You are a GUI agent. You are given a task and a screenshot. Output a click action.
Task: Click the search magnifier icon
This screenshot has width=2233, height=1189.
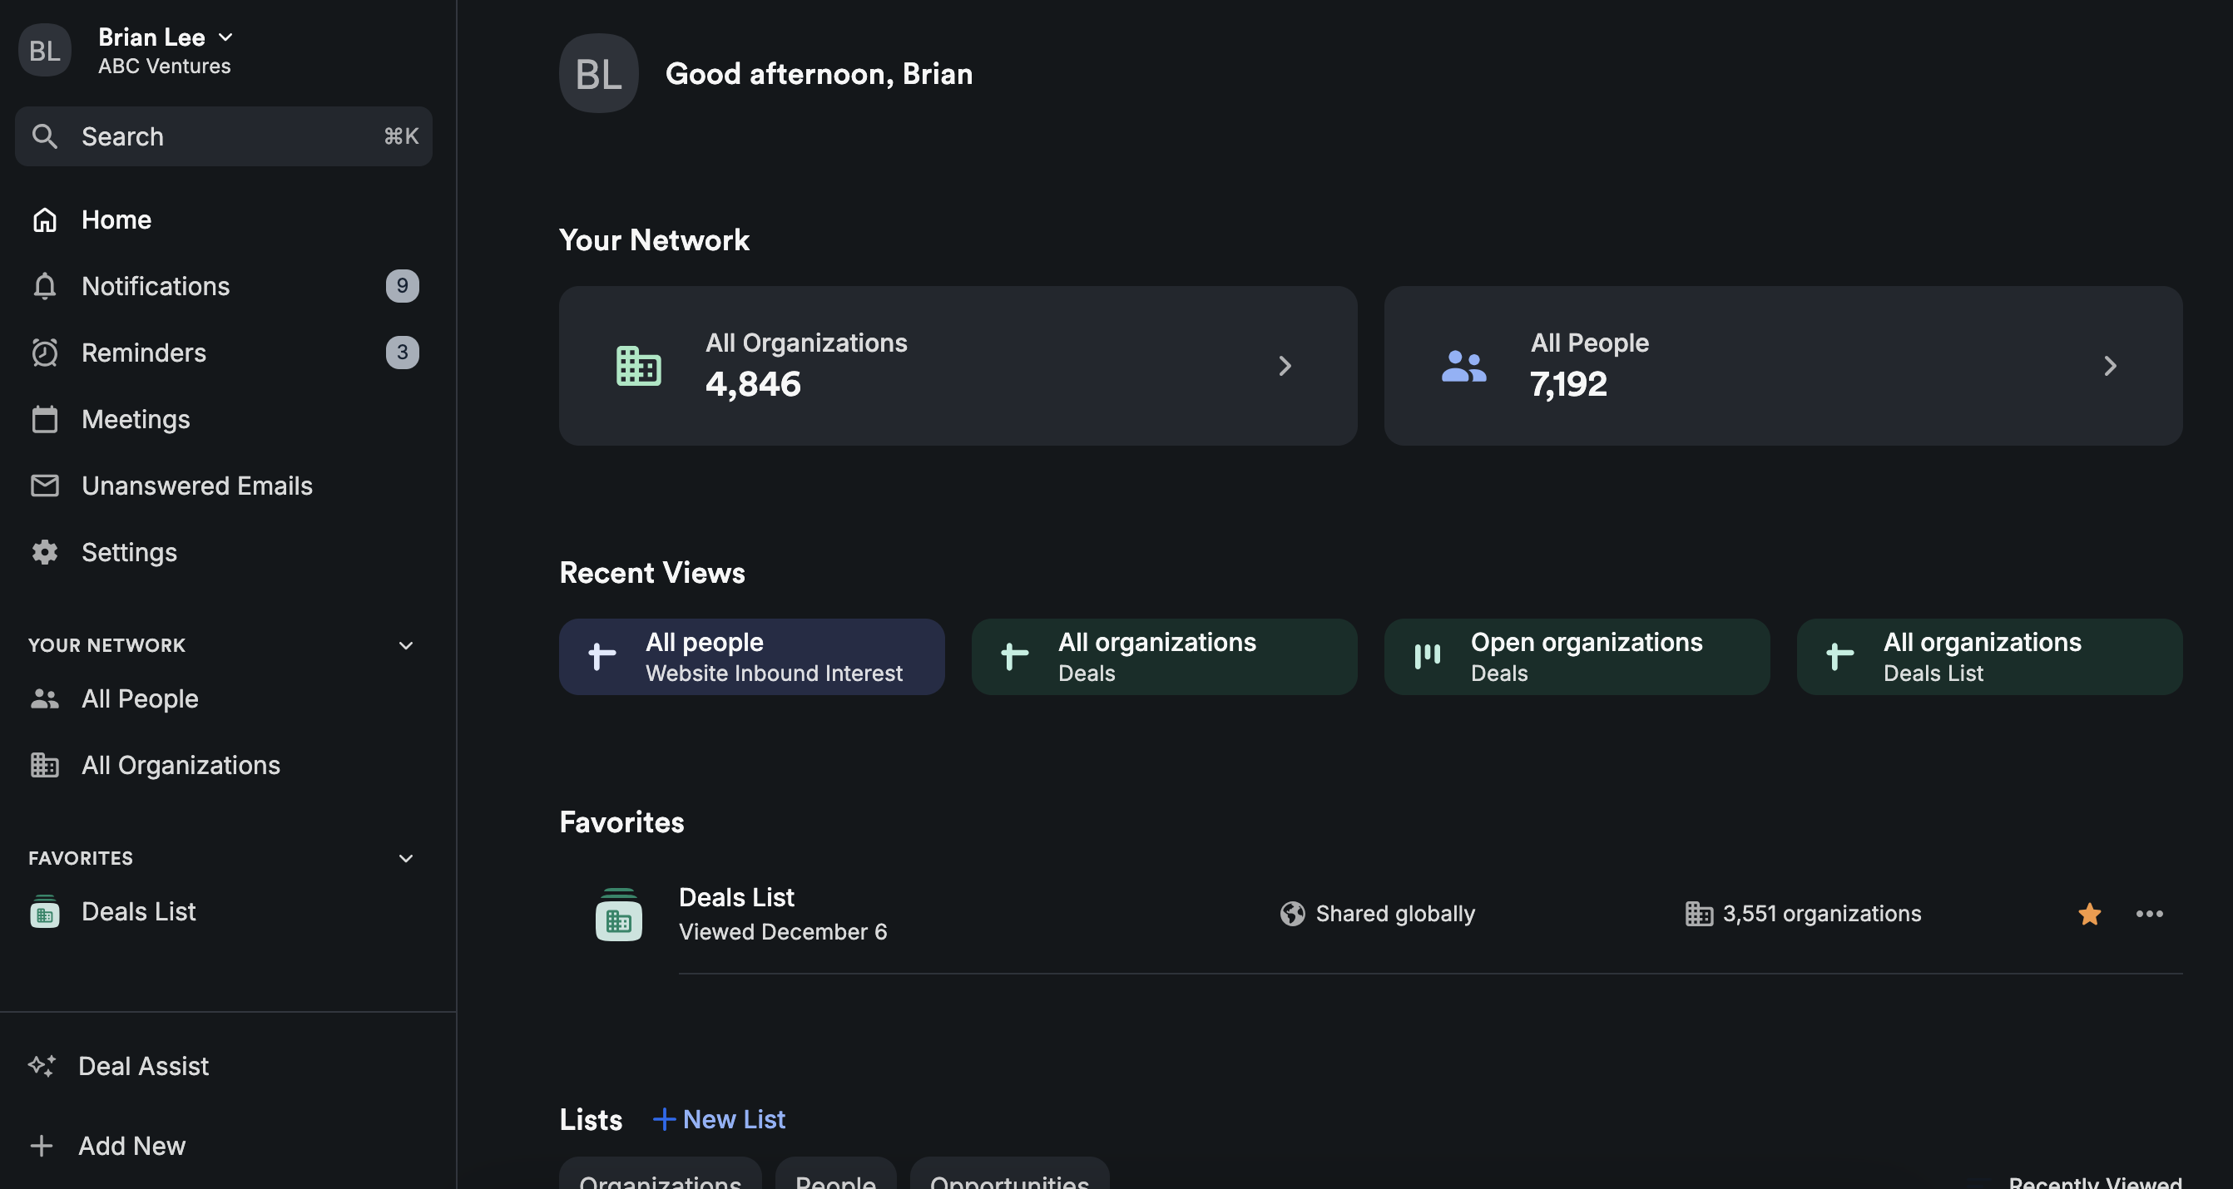[44, 136]
